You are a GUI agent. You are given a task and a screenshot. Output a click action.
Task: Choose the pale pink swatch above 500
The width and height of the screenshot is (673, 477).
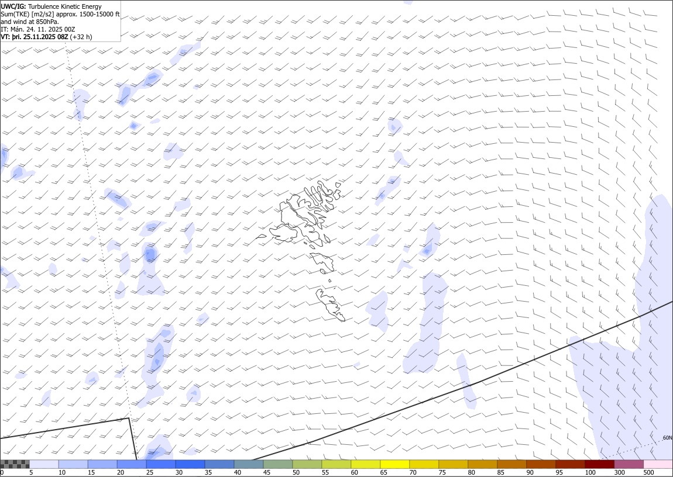point(658,464)
